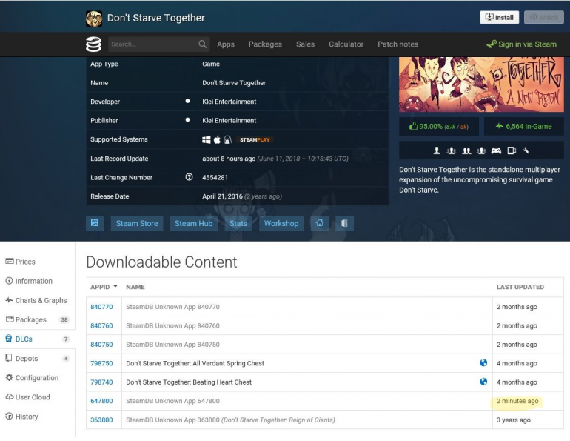The image size is (570, 441).
Task: Open the Apps menu
Action: point(226,44)
